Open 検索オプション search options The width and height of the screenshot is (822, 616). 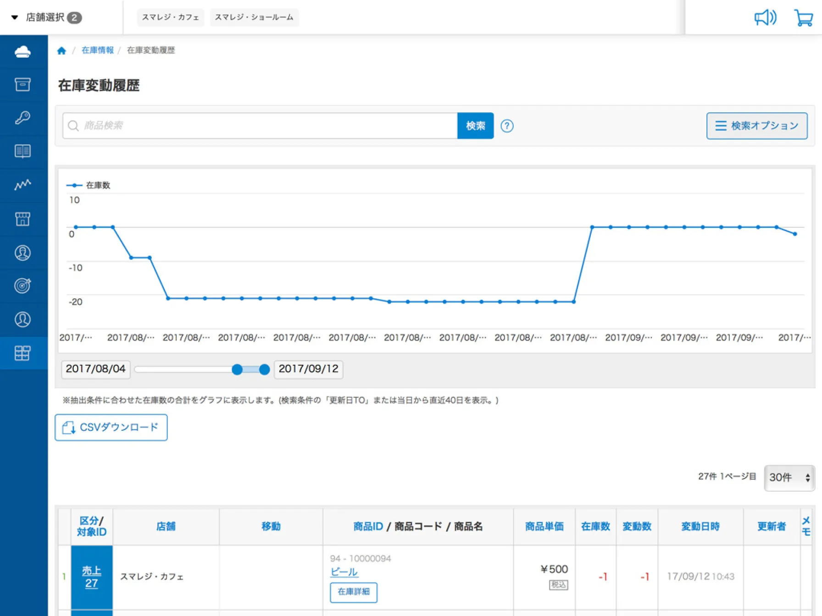click(757, 126)
